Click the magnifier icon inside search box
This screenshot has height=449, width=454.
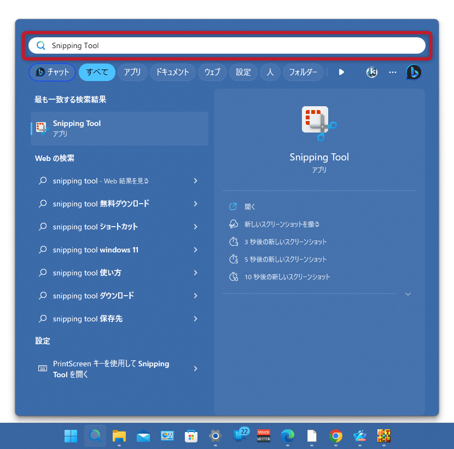[41, 45]
